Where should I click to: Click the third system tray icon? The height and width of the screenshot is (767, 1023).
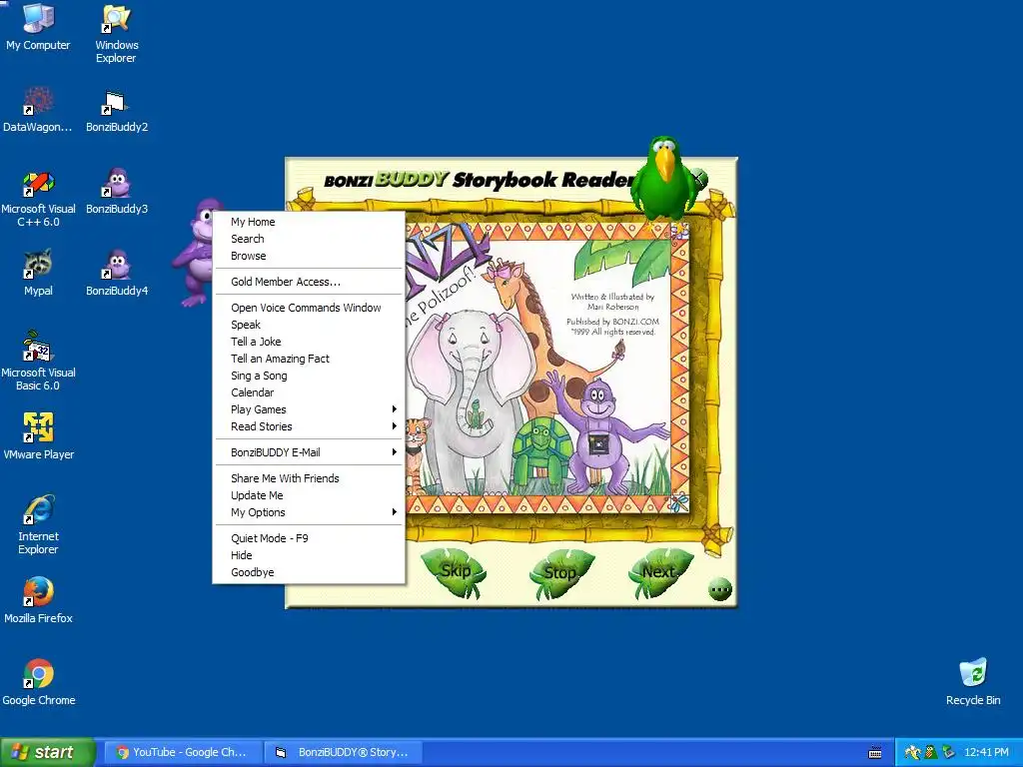coord(948,753)
